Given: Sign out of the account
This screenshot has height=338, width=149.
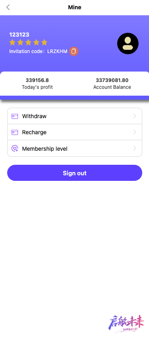Looking at the screenshot, I should (x=75, y=173).
